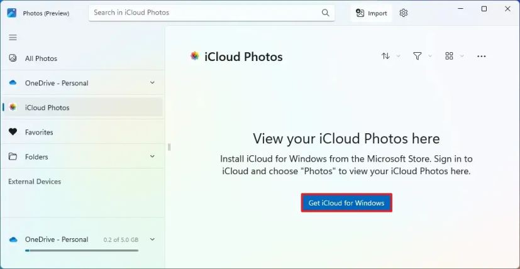Open the three-dot more options menu
Viewport: 520px width, 269px height.
tap(482, 56)
